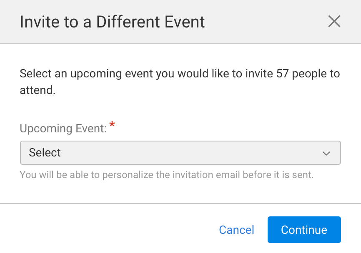The height and width of the screenshot is (253, 361).
Task: Click the helper text about personalizing the invitation email
Action: point(166,175)
